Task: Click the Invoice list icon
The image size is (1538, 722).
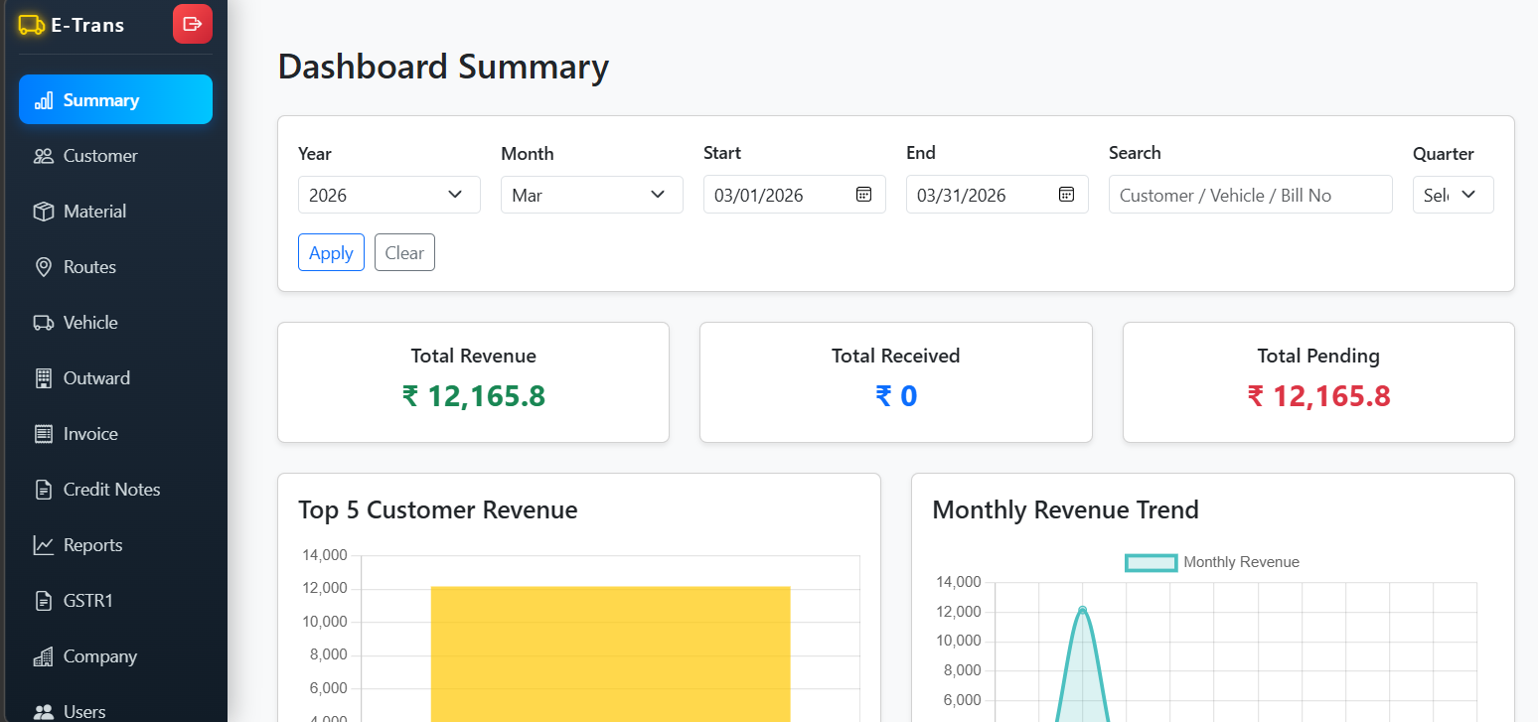Action: coord(44,434)
